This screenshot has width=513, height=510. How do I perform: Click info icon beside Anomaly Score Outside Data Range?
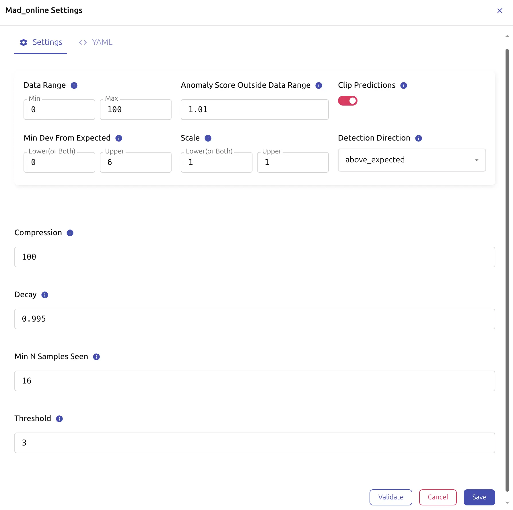[x=318, y=85]
